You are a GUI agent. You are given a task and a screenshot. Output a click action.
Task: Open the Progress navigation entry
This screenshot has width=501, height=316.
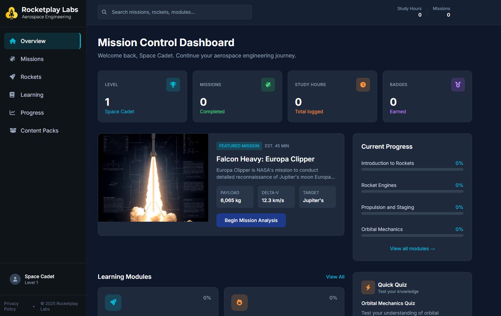coord(32,113)
